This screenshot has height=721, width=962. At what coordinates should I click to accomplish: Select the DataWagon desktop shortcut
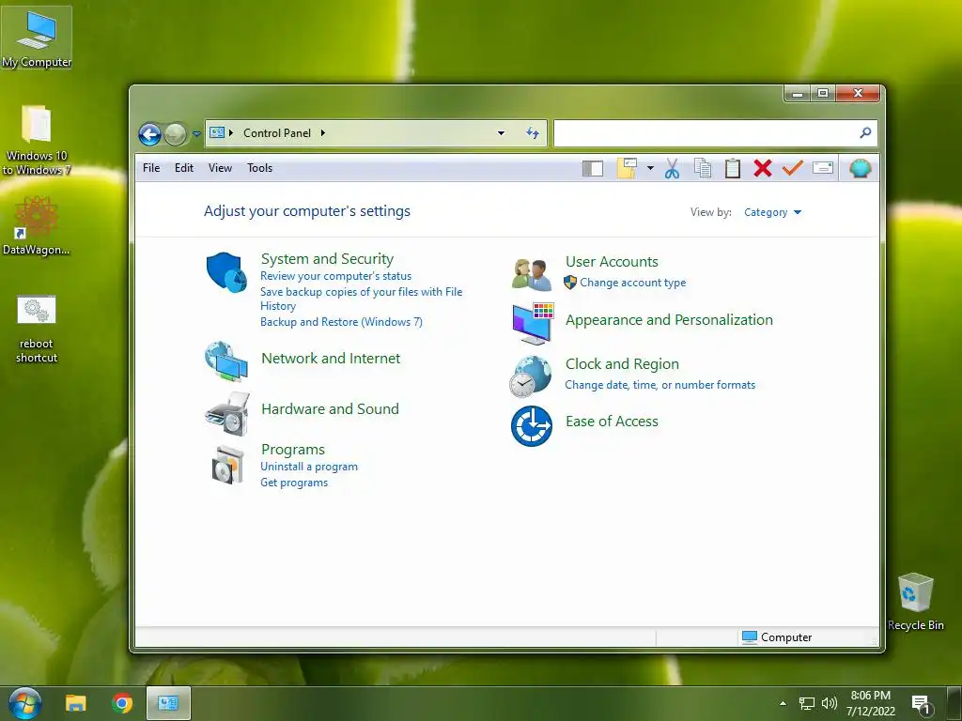click(x=37, y=225)
